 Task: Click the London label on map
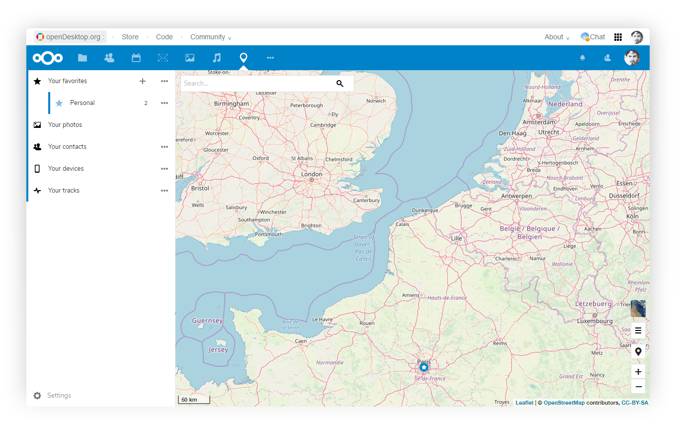point(312,174)
